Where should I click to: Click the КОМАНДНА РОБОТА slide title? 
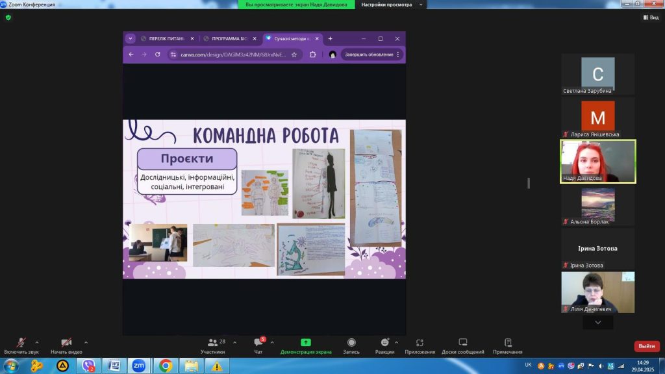pos(266,136)
